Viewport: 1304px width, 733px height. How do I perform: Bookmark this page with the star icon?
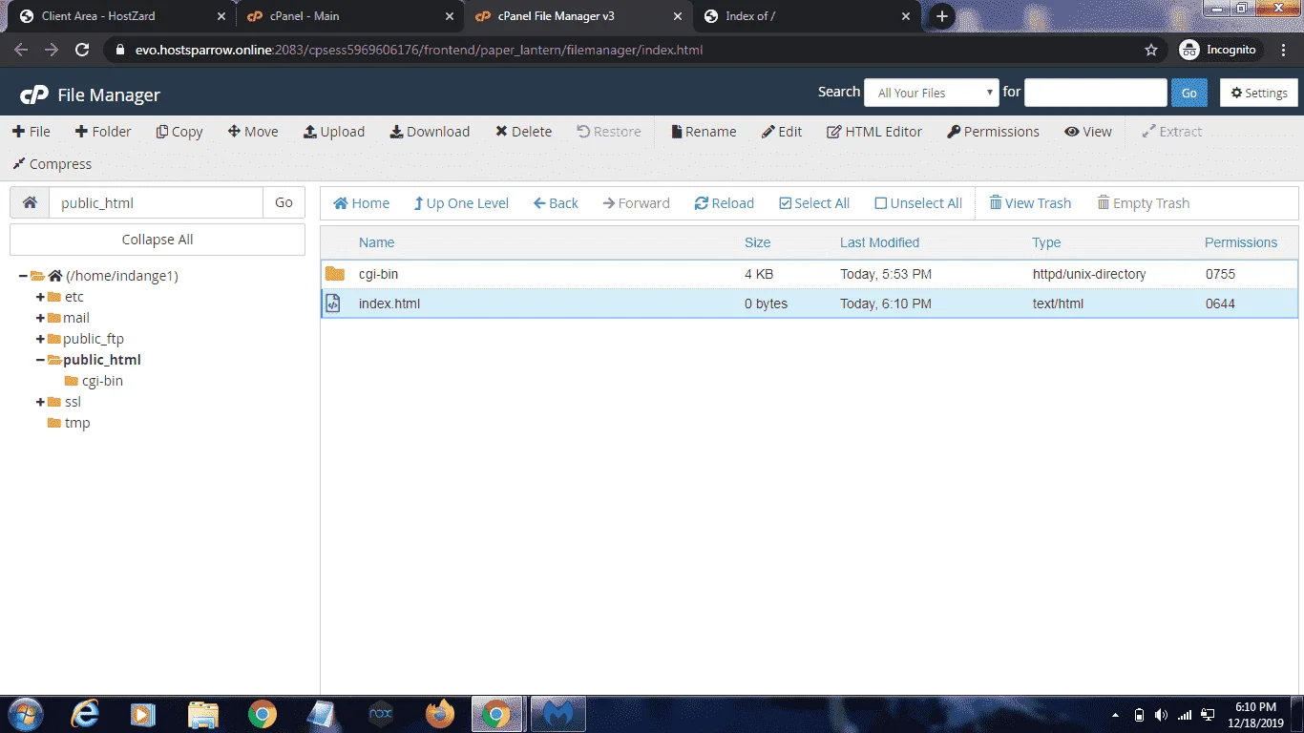tap(1151, 50)
